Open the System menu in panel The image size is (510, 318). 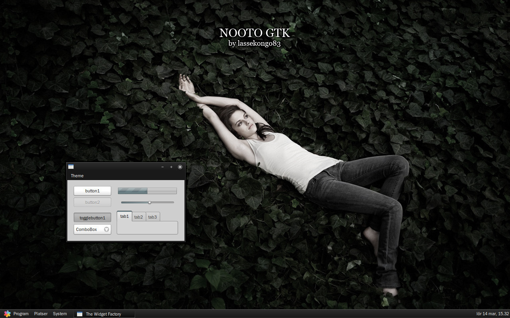point(60,314)
